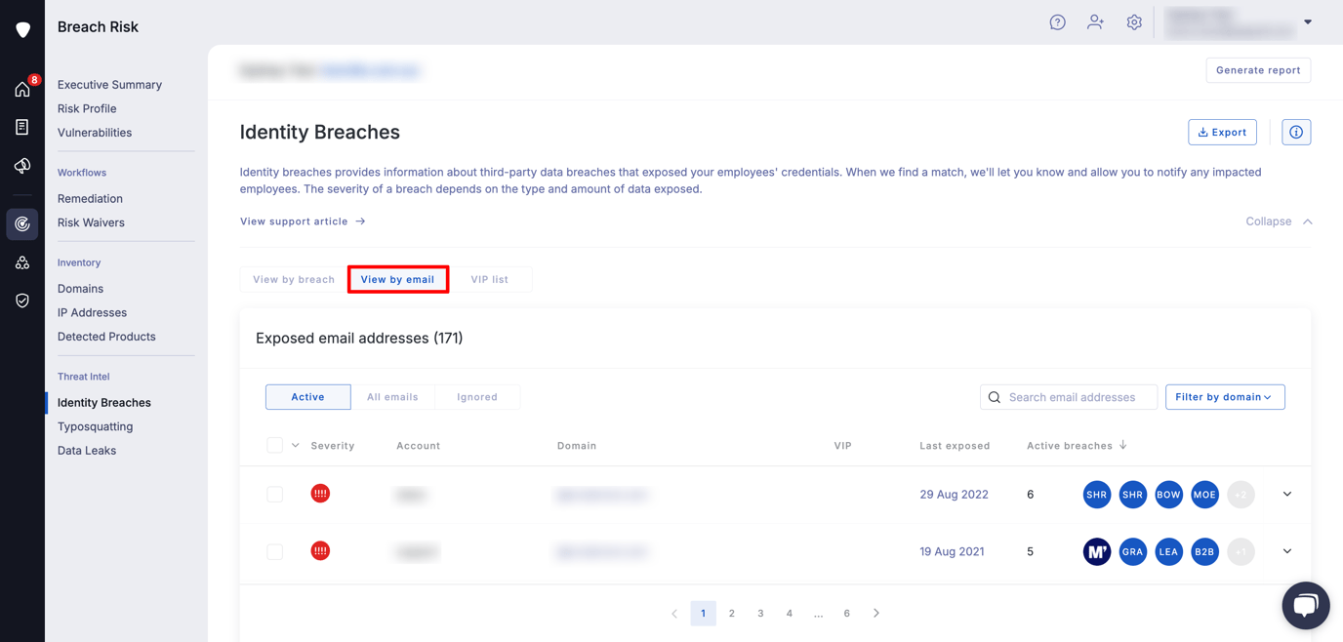Click the Generate report button
1343x642 pixels.
point(1258,69)
